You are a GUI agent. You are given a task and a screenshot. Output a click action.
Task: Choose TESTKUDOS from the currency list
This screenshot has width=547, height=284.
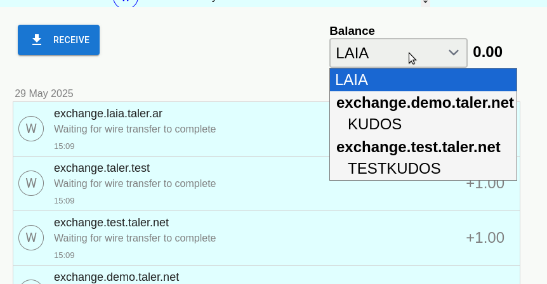(393, 169)
